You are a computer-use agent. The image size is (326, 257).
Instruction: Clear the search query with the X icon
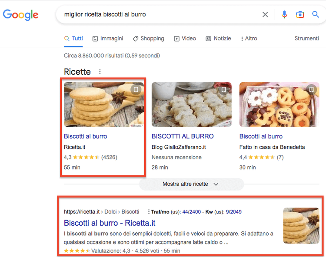(265, 14)
